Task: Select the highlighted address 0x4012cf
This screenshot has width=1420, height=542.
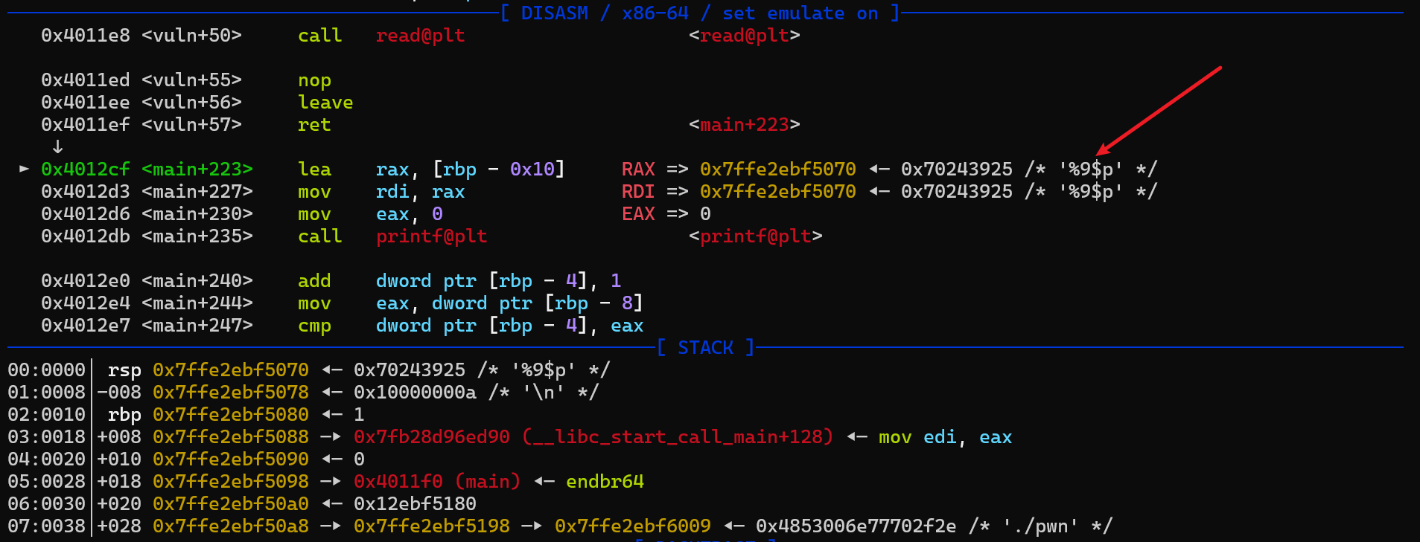Action: [x=85, y=170]
